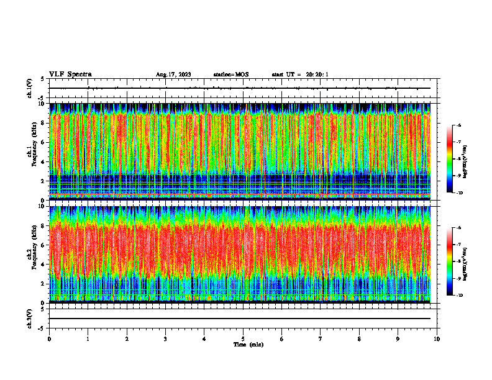Click the "5" tick on ch.1(V) axis

tap(43, 79)
